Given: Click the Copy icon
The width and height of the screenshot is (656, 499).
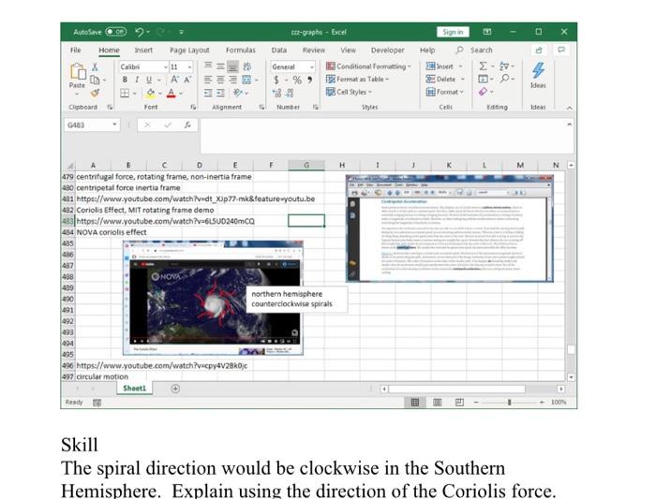Looking at the screenshot, I should [x=95, y=80].
